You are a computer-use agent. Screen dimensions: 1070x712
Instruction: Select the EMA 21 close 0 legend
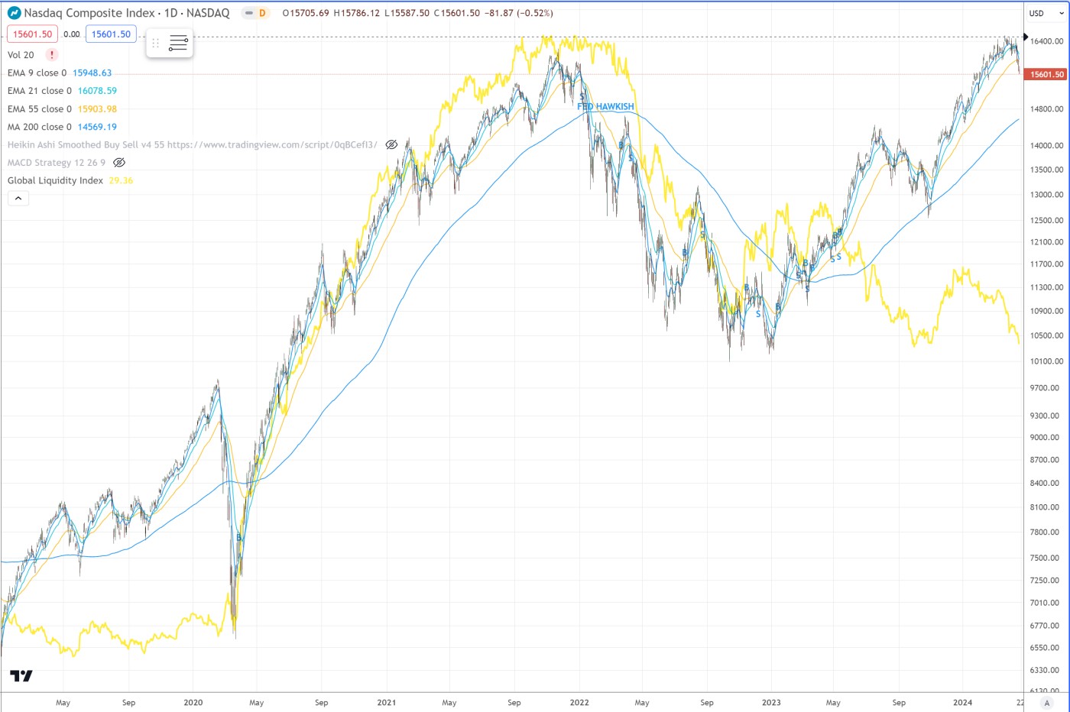[40, 91]
